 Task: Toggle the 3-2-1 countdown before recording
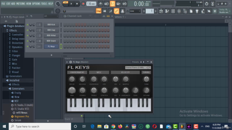112,4
